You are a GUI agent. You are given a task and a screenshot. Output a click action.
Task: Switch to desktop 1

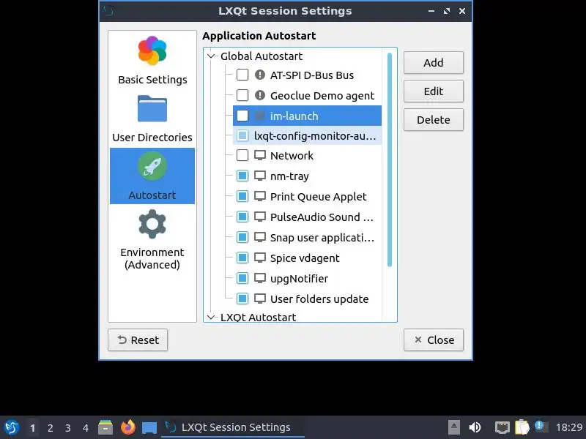pos(32,427)
